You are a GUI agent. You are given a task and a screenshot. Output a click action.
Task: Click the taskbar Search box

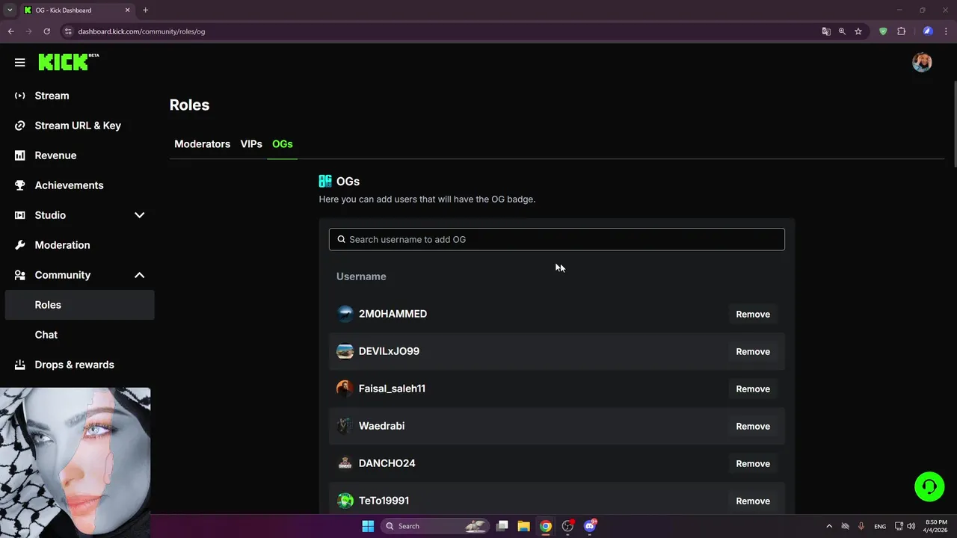tap(435, 526)
